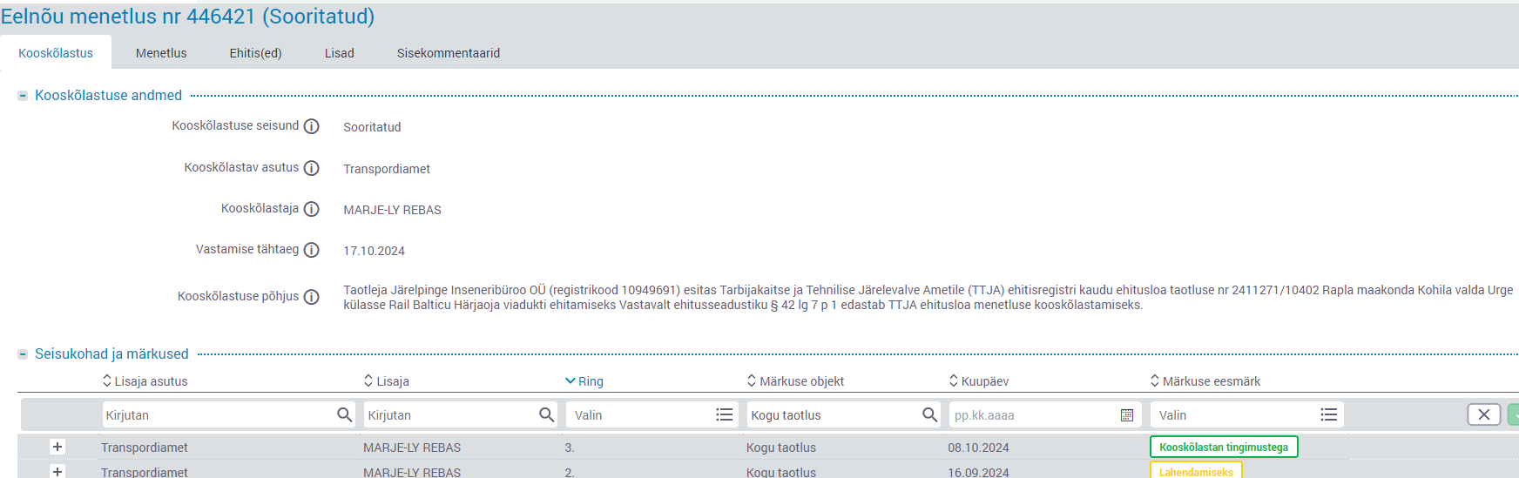The image size is (1519, 478).
Task: Click Lahendamiseks badge
Action: pos(1196,471)
